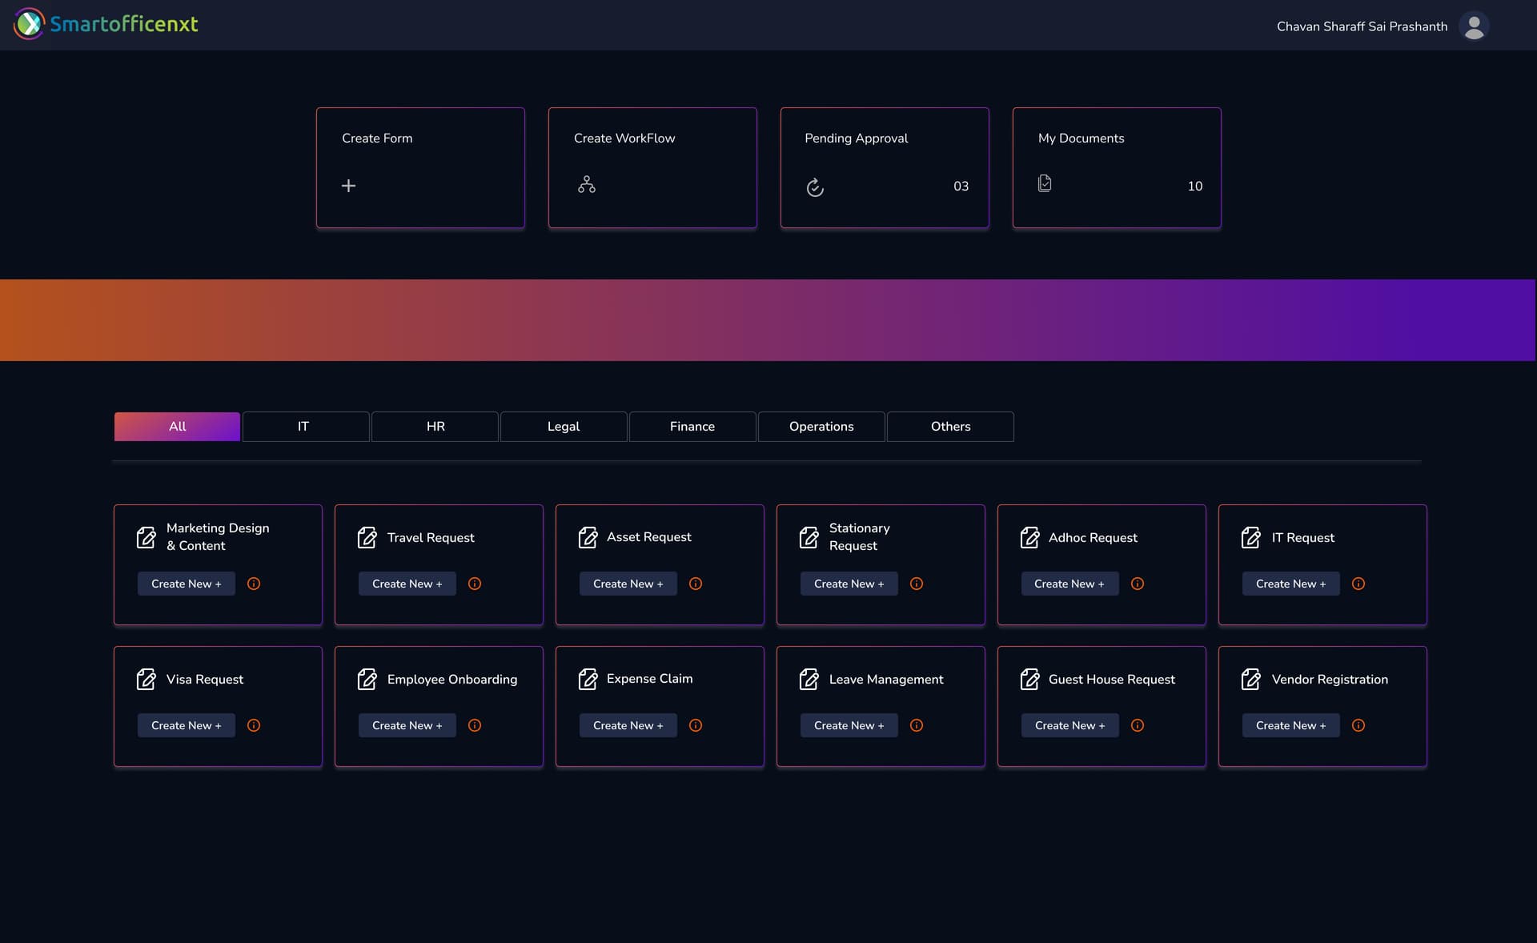The width and height of the screenshot is (1537, 943).
Task: Select the Others filter tab
Action: pos(950,426)
